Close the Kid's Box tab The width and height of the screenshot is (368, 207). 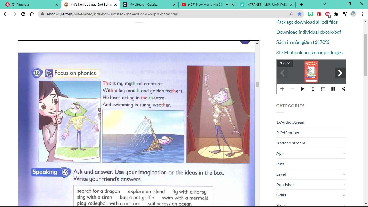click(x=116, y=5)
